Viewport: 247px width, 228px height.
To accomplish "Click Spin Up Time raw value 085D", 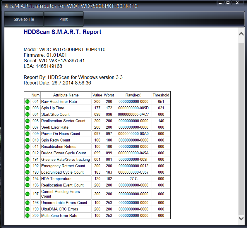I will [133, 108].
